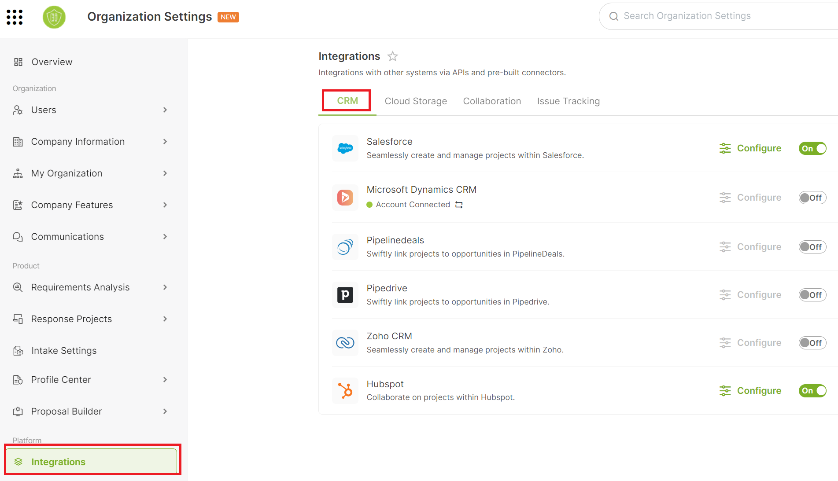Image resolution: width=838 pixels, height=481 pixels.
Task: Switch to the Cloud Storage tab
Action: [416, 101]
